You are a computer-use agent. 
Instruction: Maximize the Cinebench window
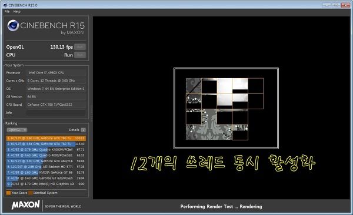[x=336, y=5]
